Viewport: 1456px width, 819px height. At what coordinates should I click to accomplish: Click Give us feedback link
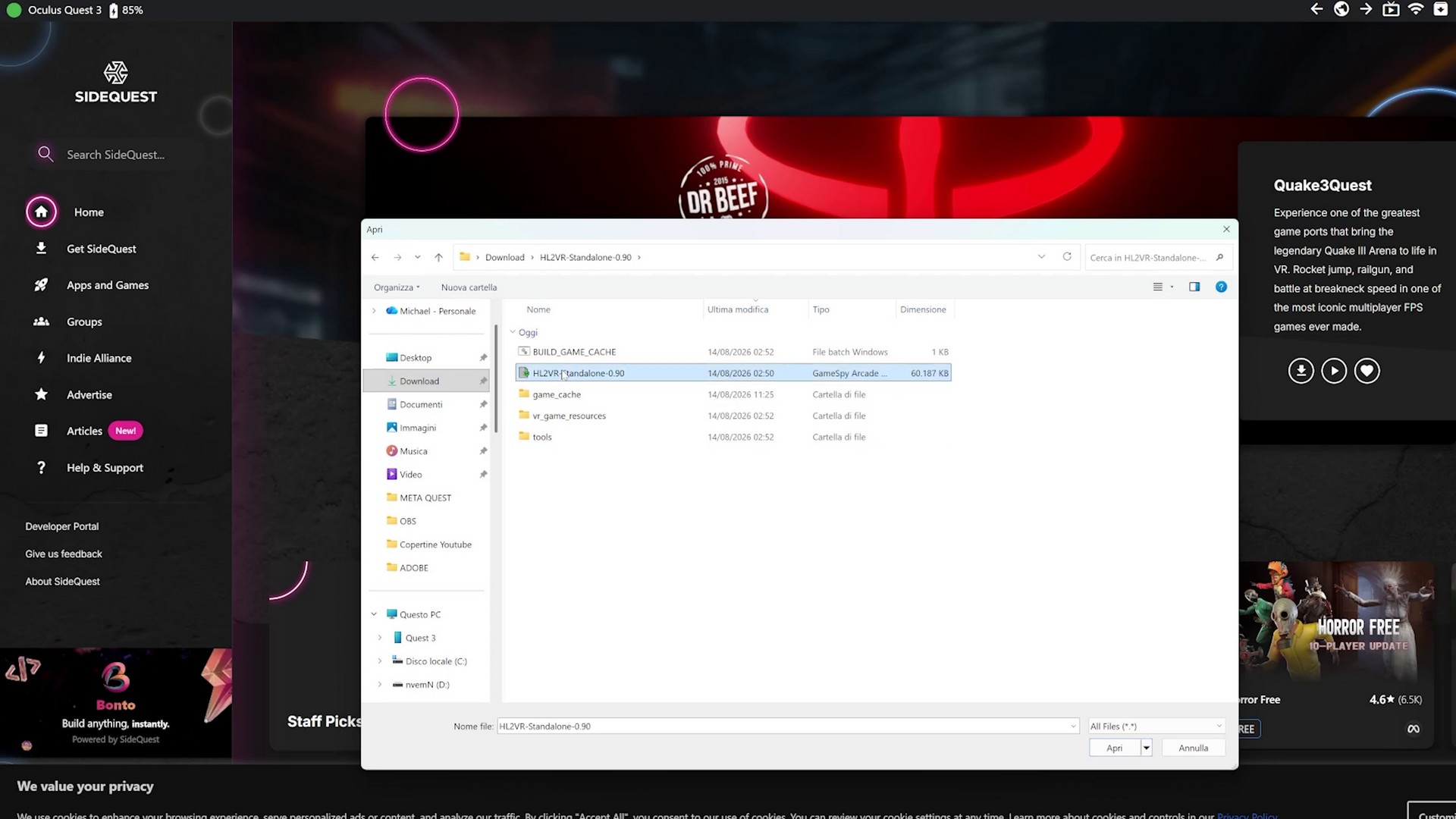tap(64, 554)
